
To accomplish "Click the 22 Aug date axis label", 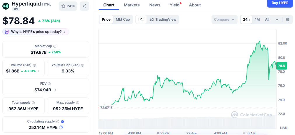I will (x=192, y=133).
